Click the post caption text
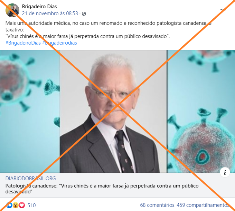235x211 pixels. (109, 30)
